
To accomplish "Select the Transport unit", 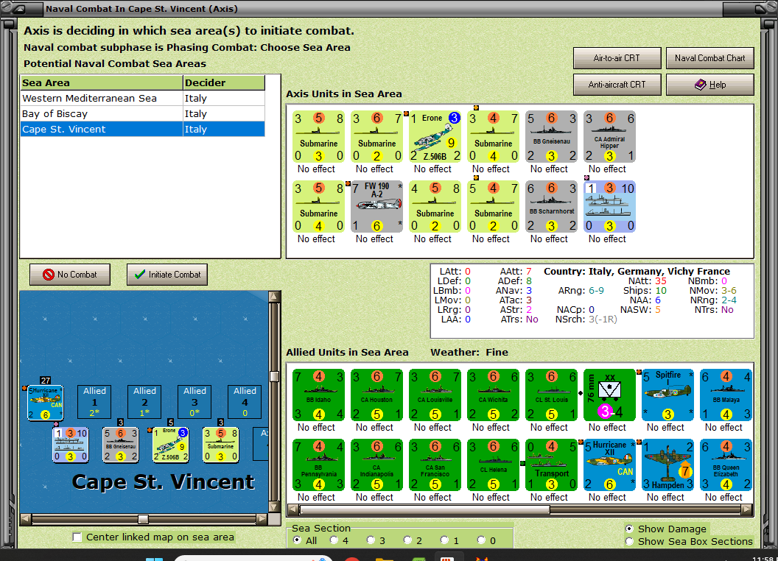I will (551, 465).
